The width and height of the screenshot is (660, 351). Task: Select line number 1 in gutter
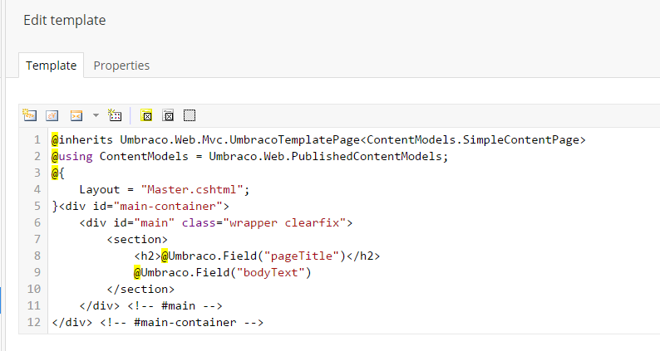[x=37, y=139]
